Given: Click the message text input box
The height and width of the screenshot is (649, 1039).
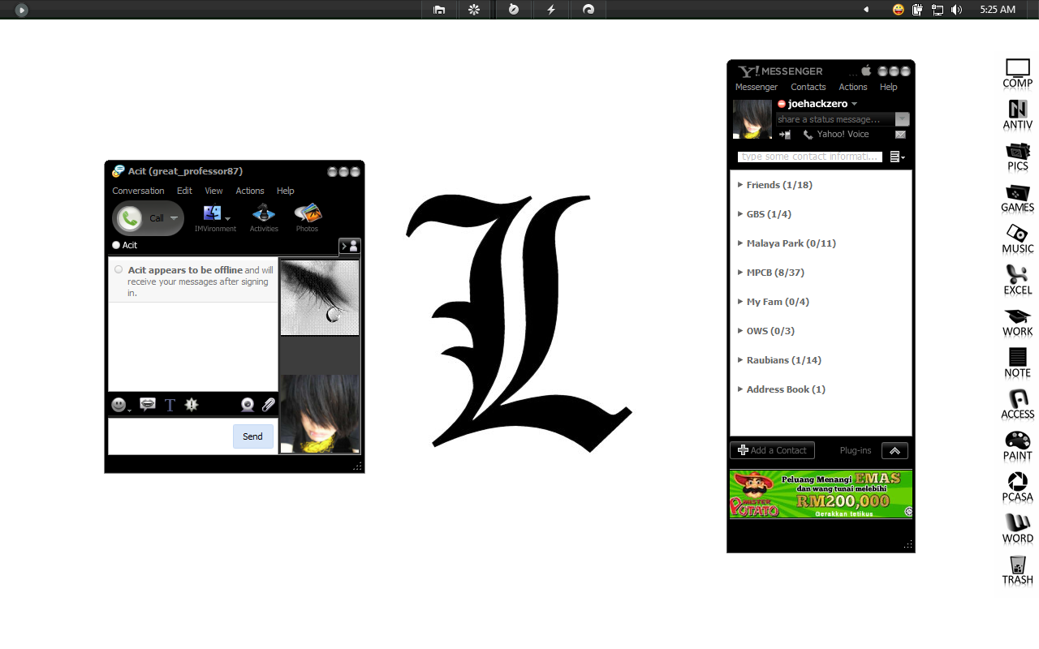Looking at the screenshot, I should point(170,436).
